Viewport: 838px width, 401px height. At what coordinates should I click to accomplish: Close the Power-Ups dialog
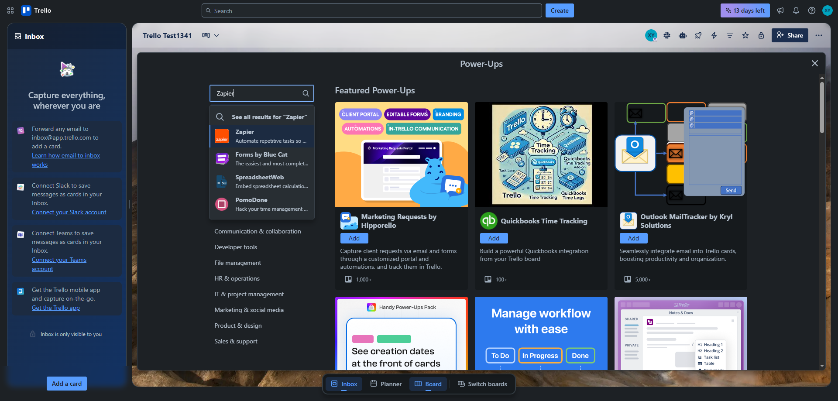click(x=815, y=63)
